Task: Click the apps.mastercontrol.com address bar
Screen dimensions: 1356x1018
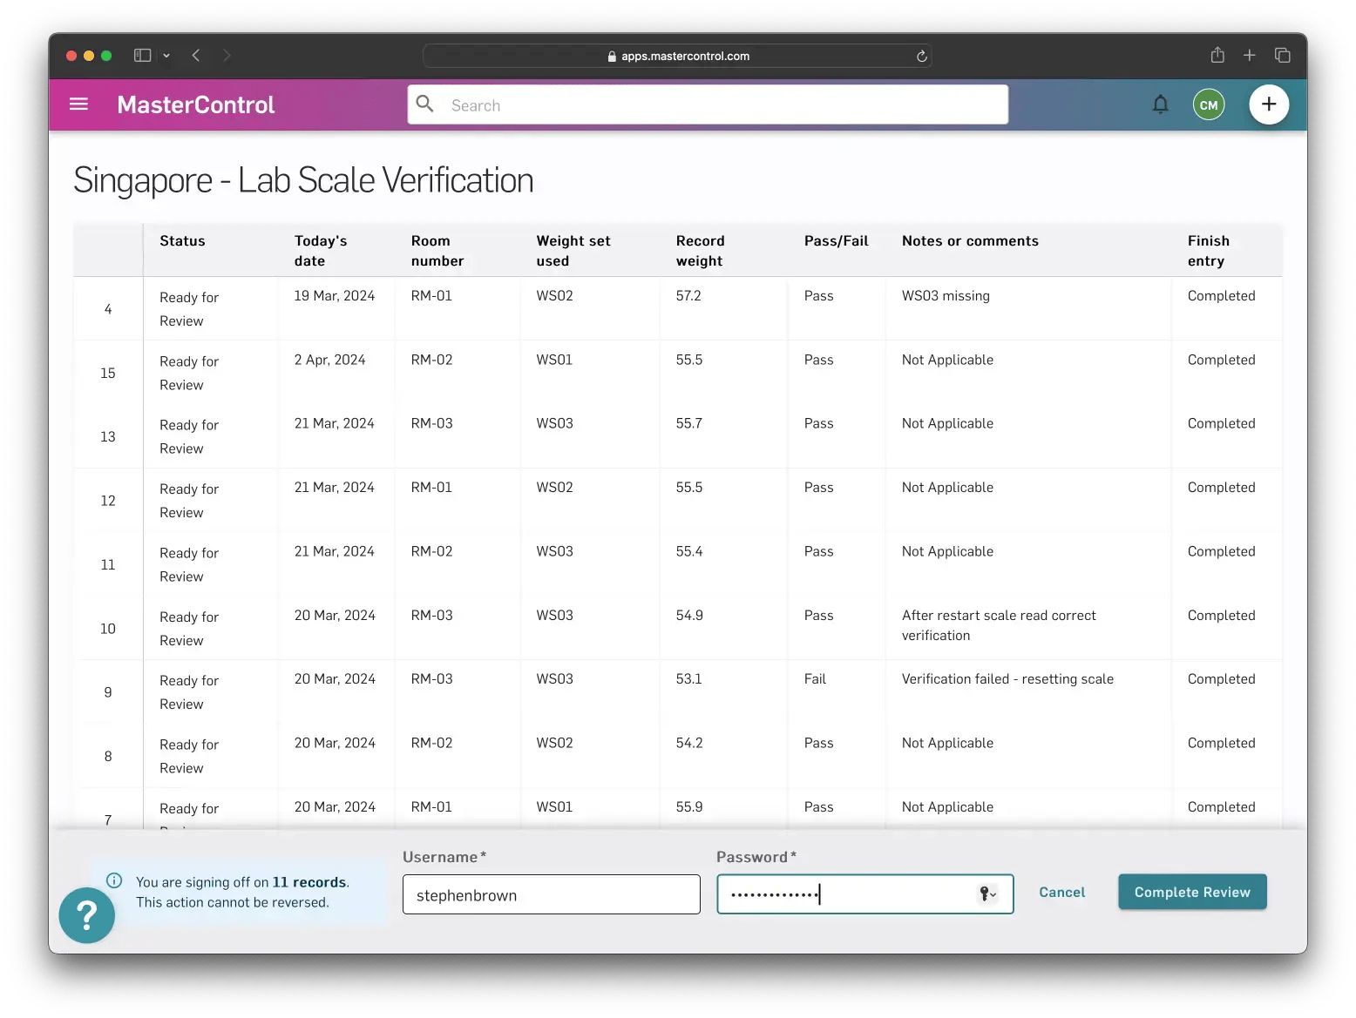Action: click(x=677, y=56)
